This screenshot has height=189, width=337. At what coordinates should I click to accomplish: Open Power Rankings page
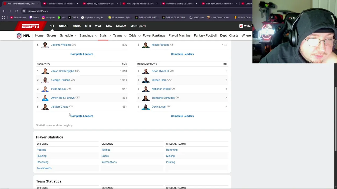pos(154,35)
